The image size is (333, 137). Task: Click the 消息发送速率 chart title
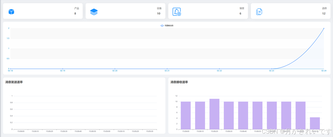pos(14,82)
